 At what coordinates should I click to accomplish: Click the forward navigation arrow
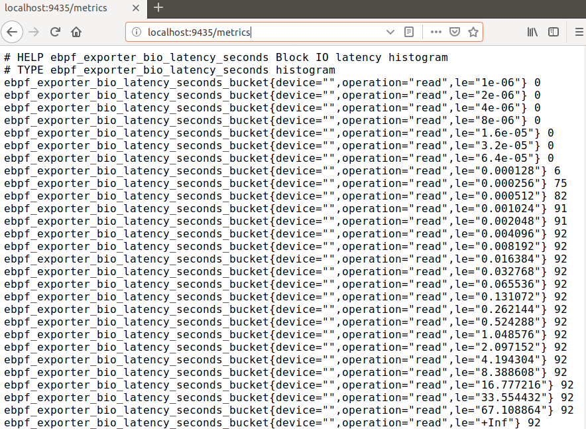click(34, 31)
